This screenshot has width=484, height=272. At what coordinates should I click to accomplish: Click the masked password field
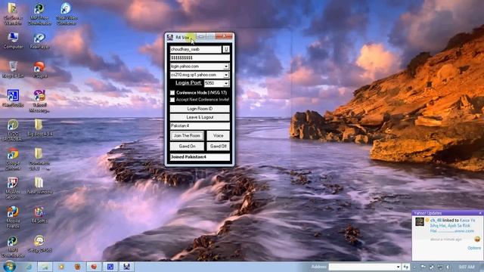point(200,57)
